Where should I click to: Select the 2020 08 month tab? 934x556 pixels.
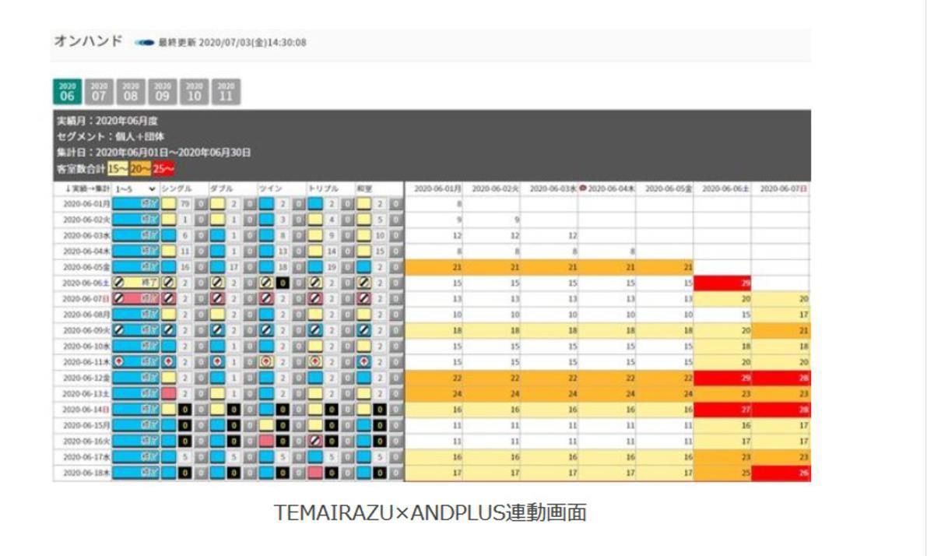pos(132,92)
